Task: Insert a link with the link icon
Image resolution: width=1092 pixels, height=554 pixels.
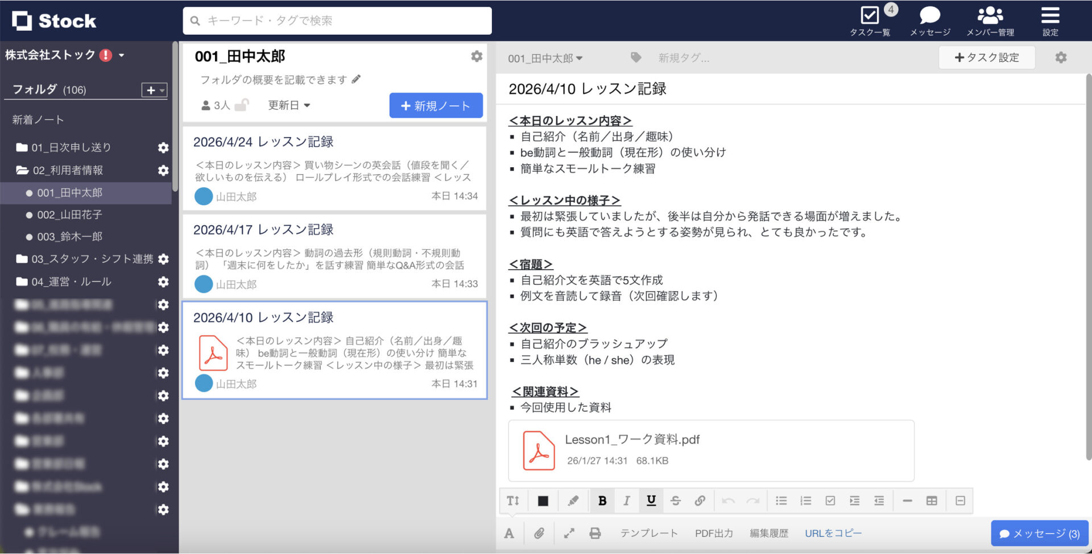Action: (700, 501)
